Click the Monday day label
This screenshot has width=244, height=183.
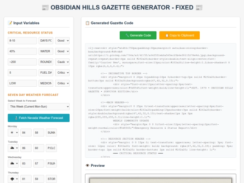[13, 126]
